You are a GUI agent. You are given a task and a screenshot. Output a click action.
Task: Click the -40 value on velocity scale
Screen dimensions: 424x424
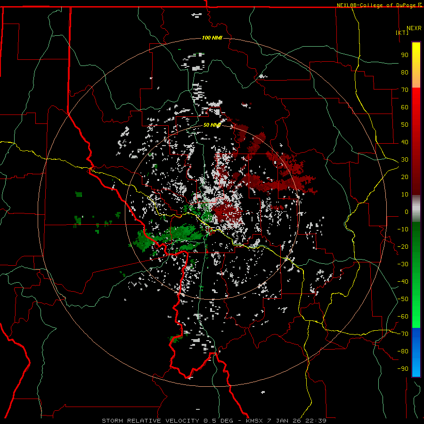click(x=403, y=282)
